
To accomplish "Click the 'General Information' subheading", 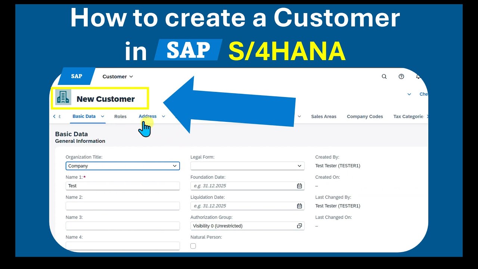I will click(80, 141).
